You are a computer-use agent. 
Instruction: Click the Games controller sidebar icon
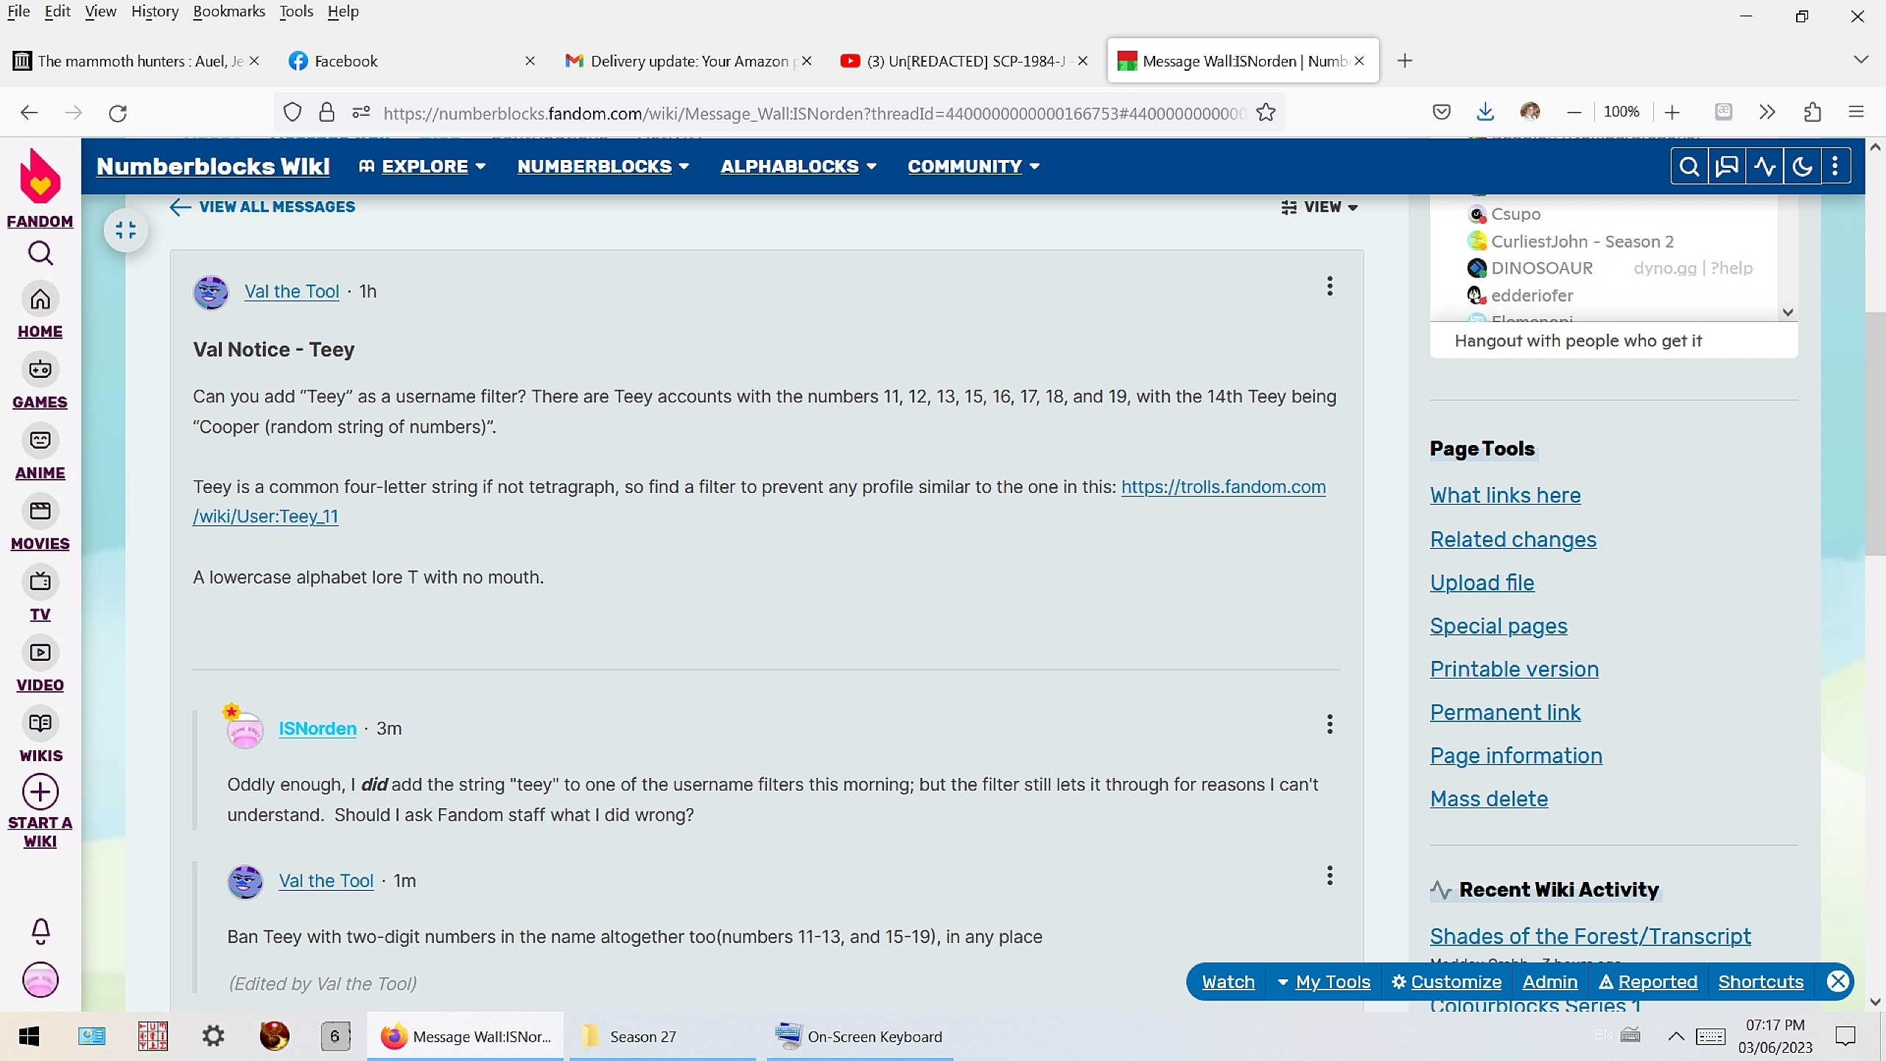[x=40, y=369]
